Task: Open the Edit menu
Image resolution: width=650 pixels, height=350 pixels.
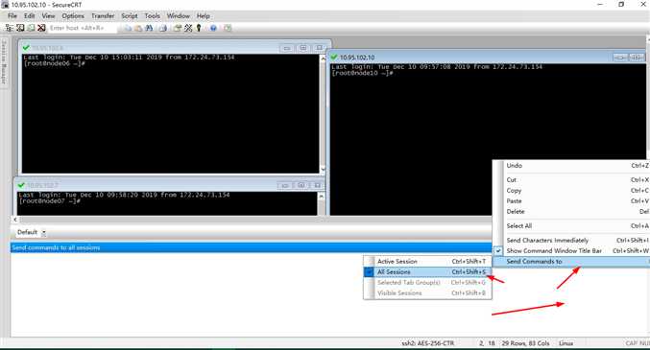Action: [29, 15]
